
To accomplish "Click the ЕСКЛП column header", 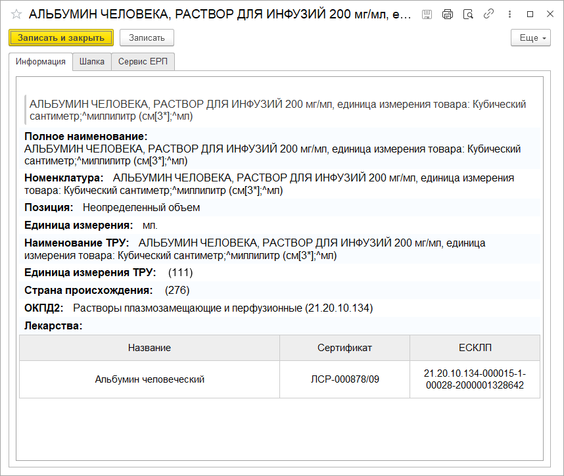I will (475, 348).
